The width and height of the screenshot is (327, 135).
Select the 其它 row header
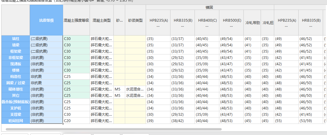point(16,96)
